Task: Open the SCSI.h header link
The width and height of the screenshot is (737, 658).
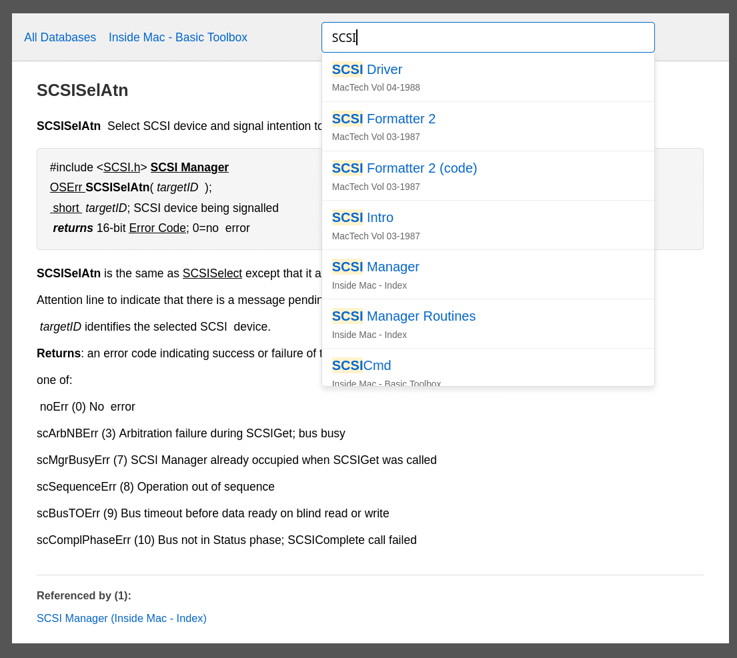Action: pyautogui.click(x=121, y=167)
